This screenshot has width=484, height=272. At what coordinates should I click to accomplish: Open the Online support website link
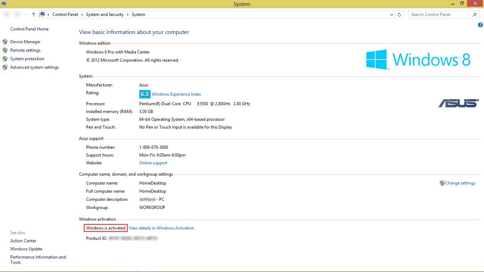pos(153,163)
